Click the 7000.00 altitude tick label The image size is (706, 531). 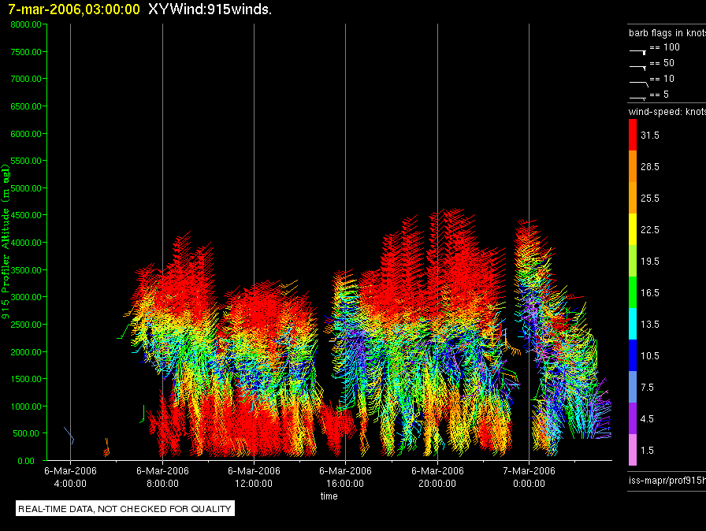point(26,79)
